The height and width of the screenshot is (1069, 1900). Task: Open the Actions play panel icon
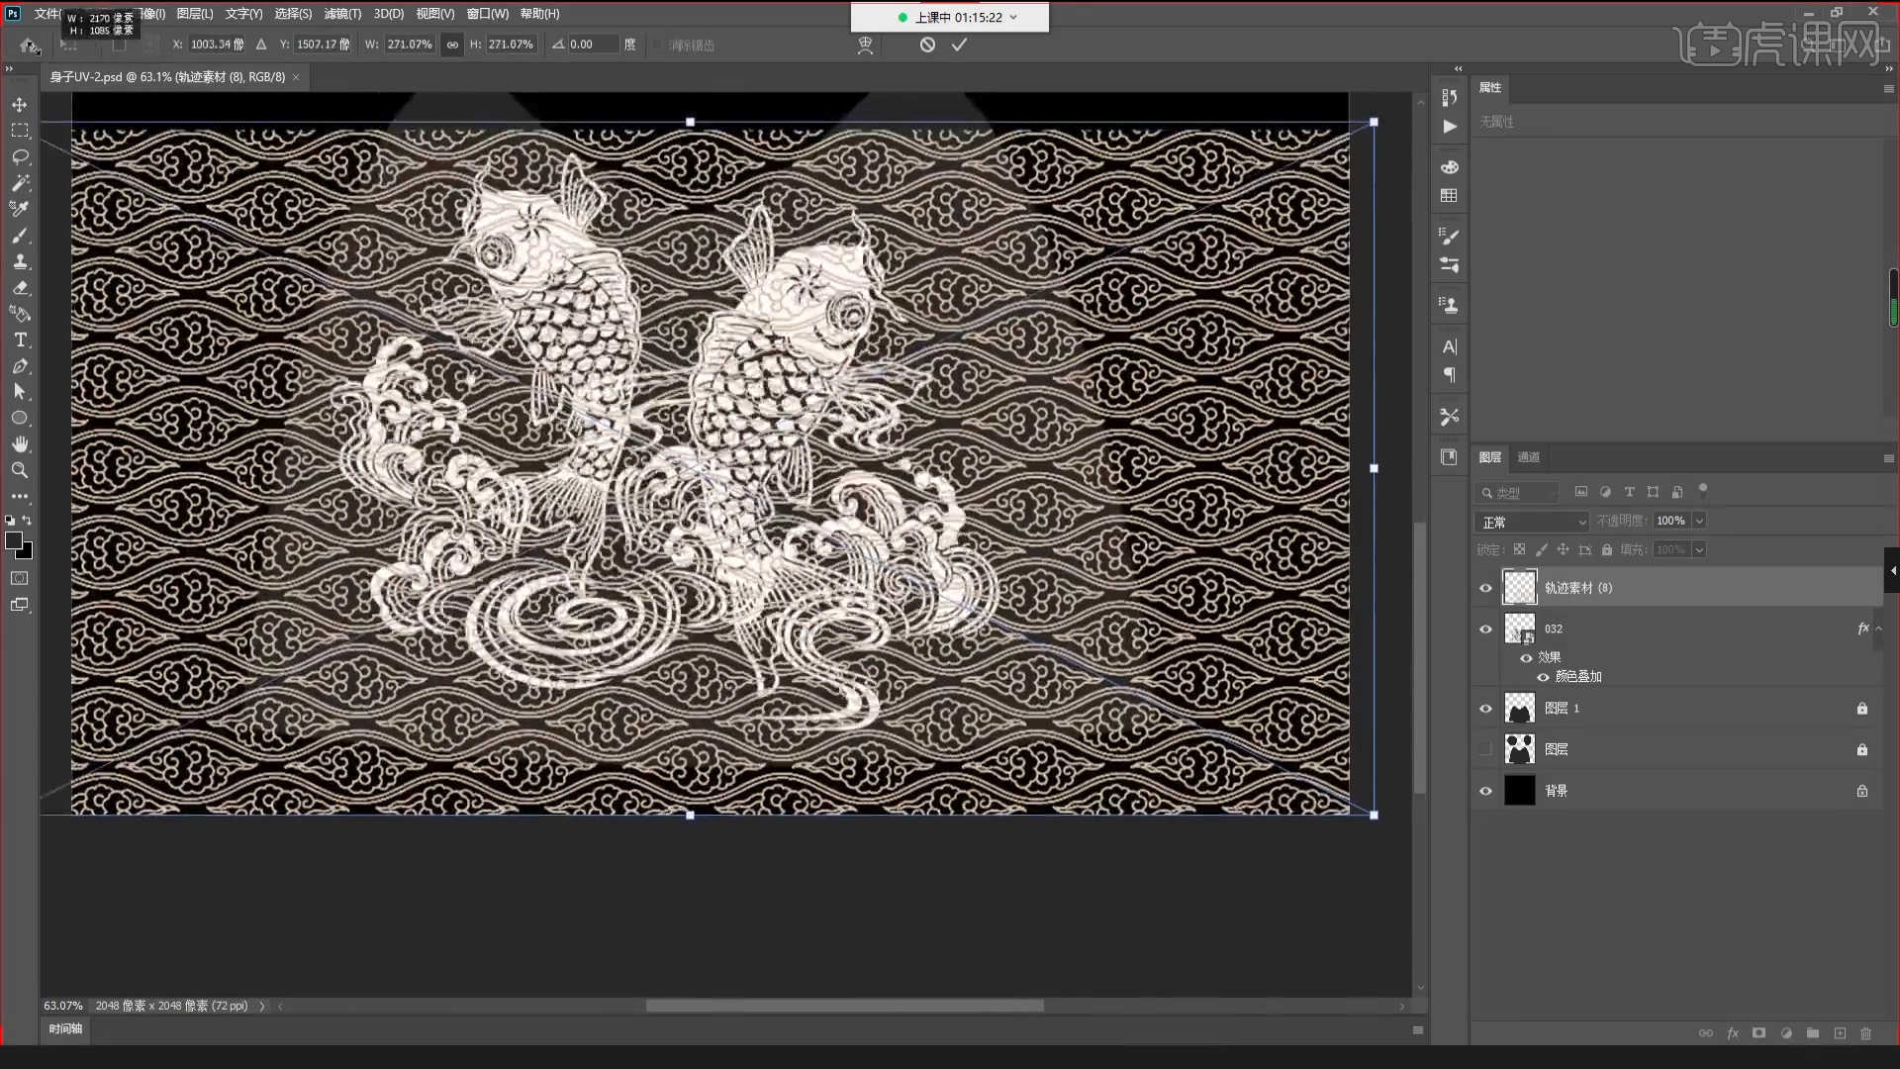tap(1450, 127)
